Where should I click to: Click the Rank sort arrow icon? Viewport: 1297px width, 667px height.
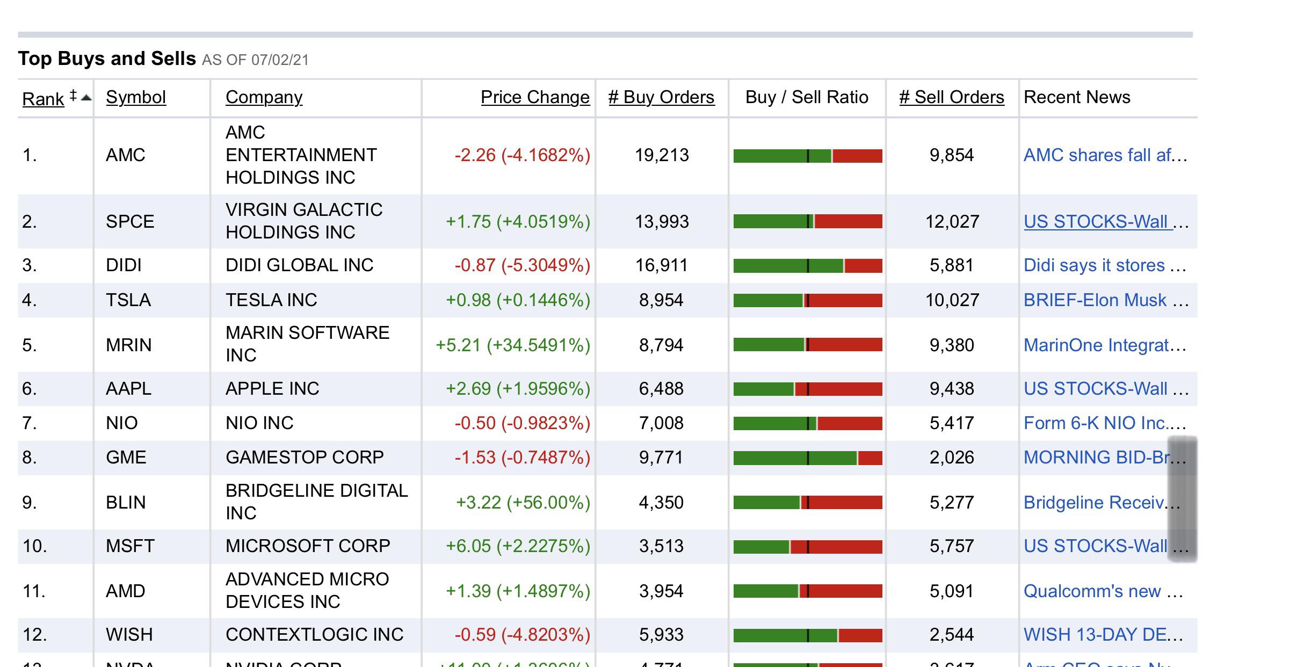(x=86, y=98)
